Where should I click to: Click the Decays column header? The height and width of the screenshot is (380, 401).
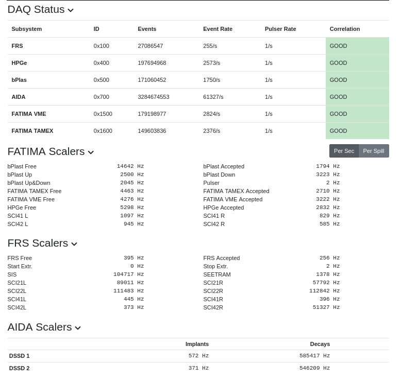tap(320, 344)
